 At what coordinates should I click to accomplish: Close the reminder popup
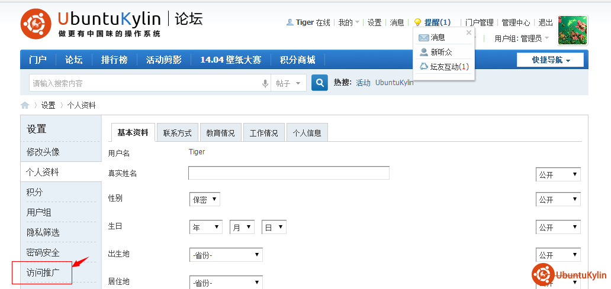click(469, 33)
